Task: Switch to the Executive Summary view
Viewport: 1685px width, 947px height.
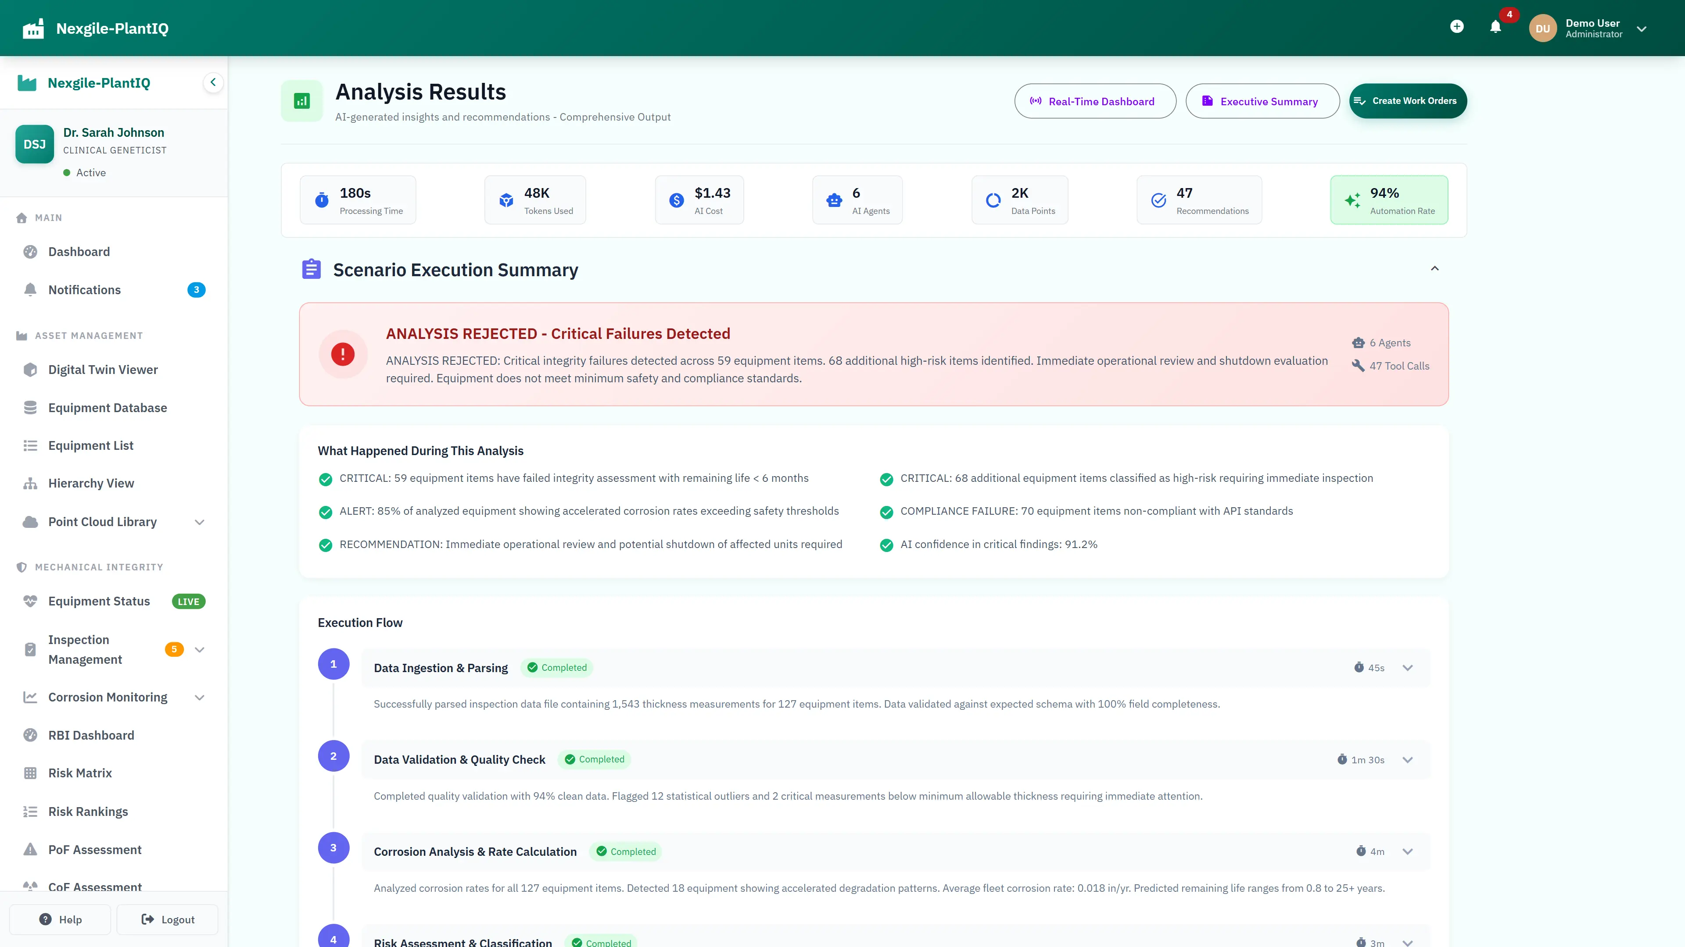Action: (x=1262, y=101)
